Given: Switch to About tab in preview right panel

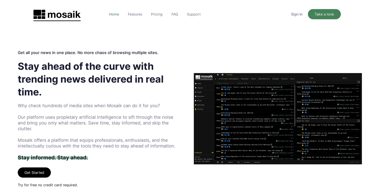Looking at the screenshot, I should point(345,78).
